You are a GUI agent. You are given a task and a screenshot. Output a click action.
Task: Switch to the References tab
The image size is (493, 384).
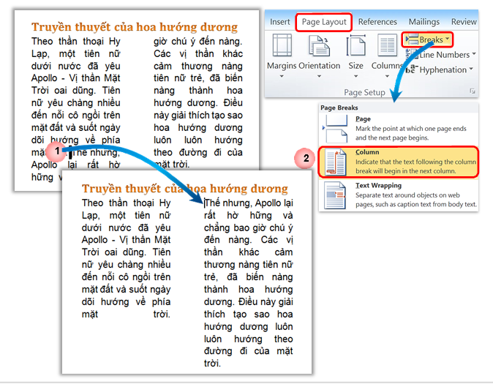point(377,22)
